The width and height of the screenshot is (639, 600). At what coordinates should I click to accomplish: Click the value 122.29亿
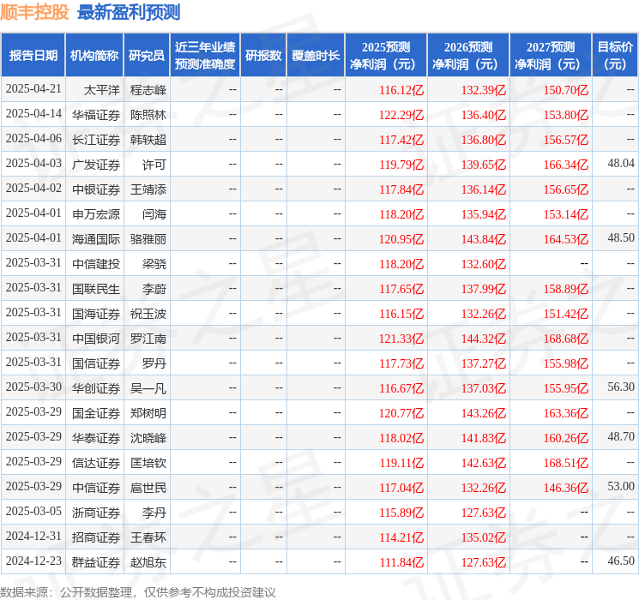tap(401, 115)
